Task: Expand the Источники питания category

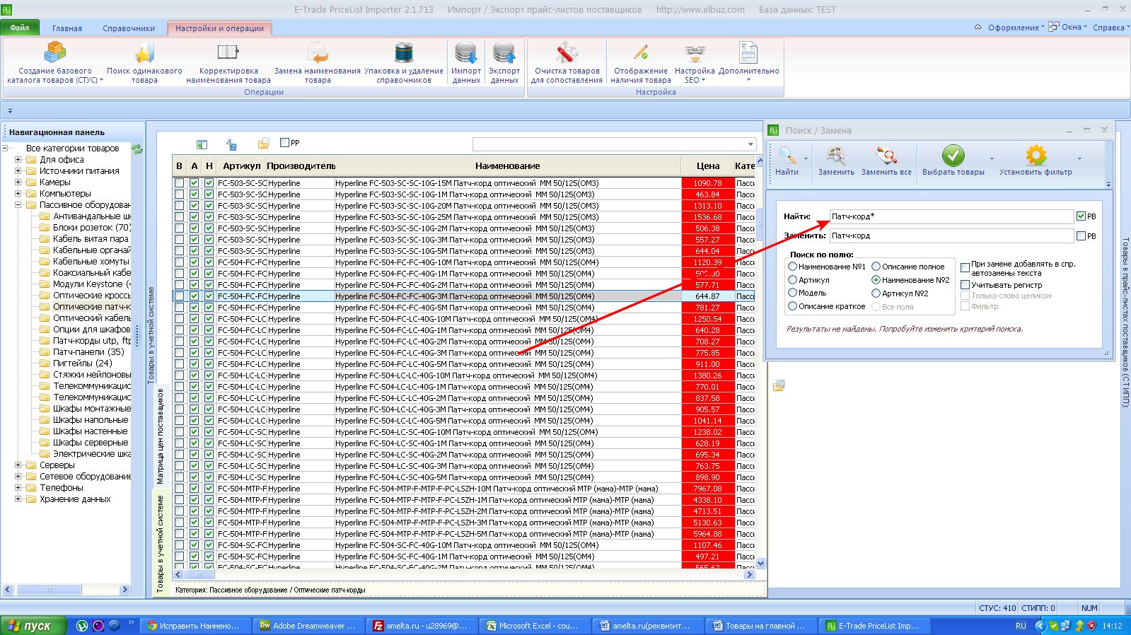Action: point(18,171)
